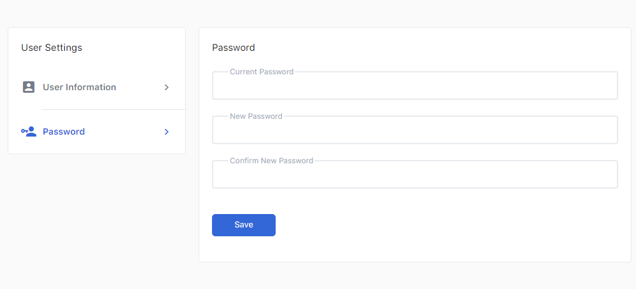Click the Password key-and-person icon
This screenshot has width=636, height=289.
click(x=29, y=131)
